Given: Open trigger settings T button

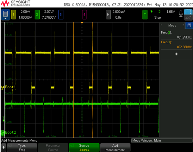Looking at the screenshot, I should (x=145, y=15).
